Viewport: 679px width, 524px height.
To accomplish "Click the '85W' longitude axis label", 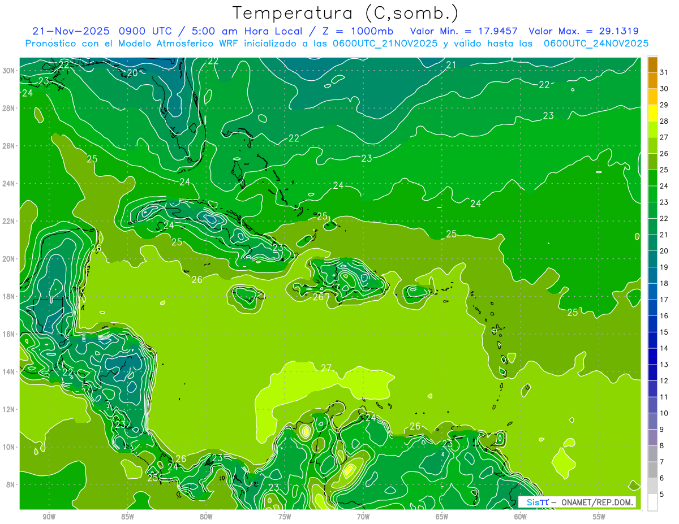I will pos(128,517).
